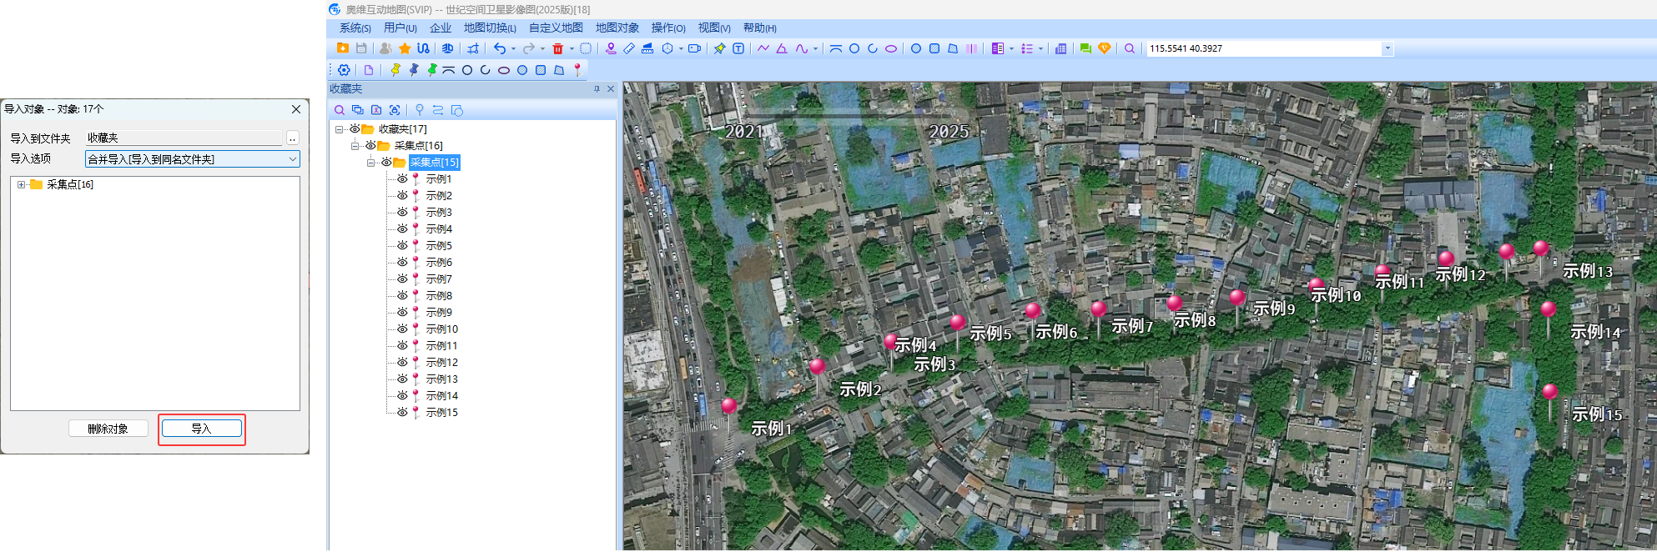The height and width of the screenshot is (552, 1657).
Task: Toggle the eye icon for 示例9
Action: click(402, 313)
